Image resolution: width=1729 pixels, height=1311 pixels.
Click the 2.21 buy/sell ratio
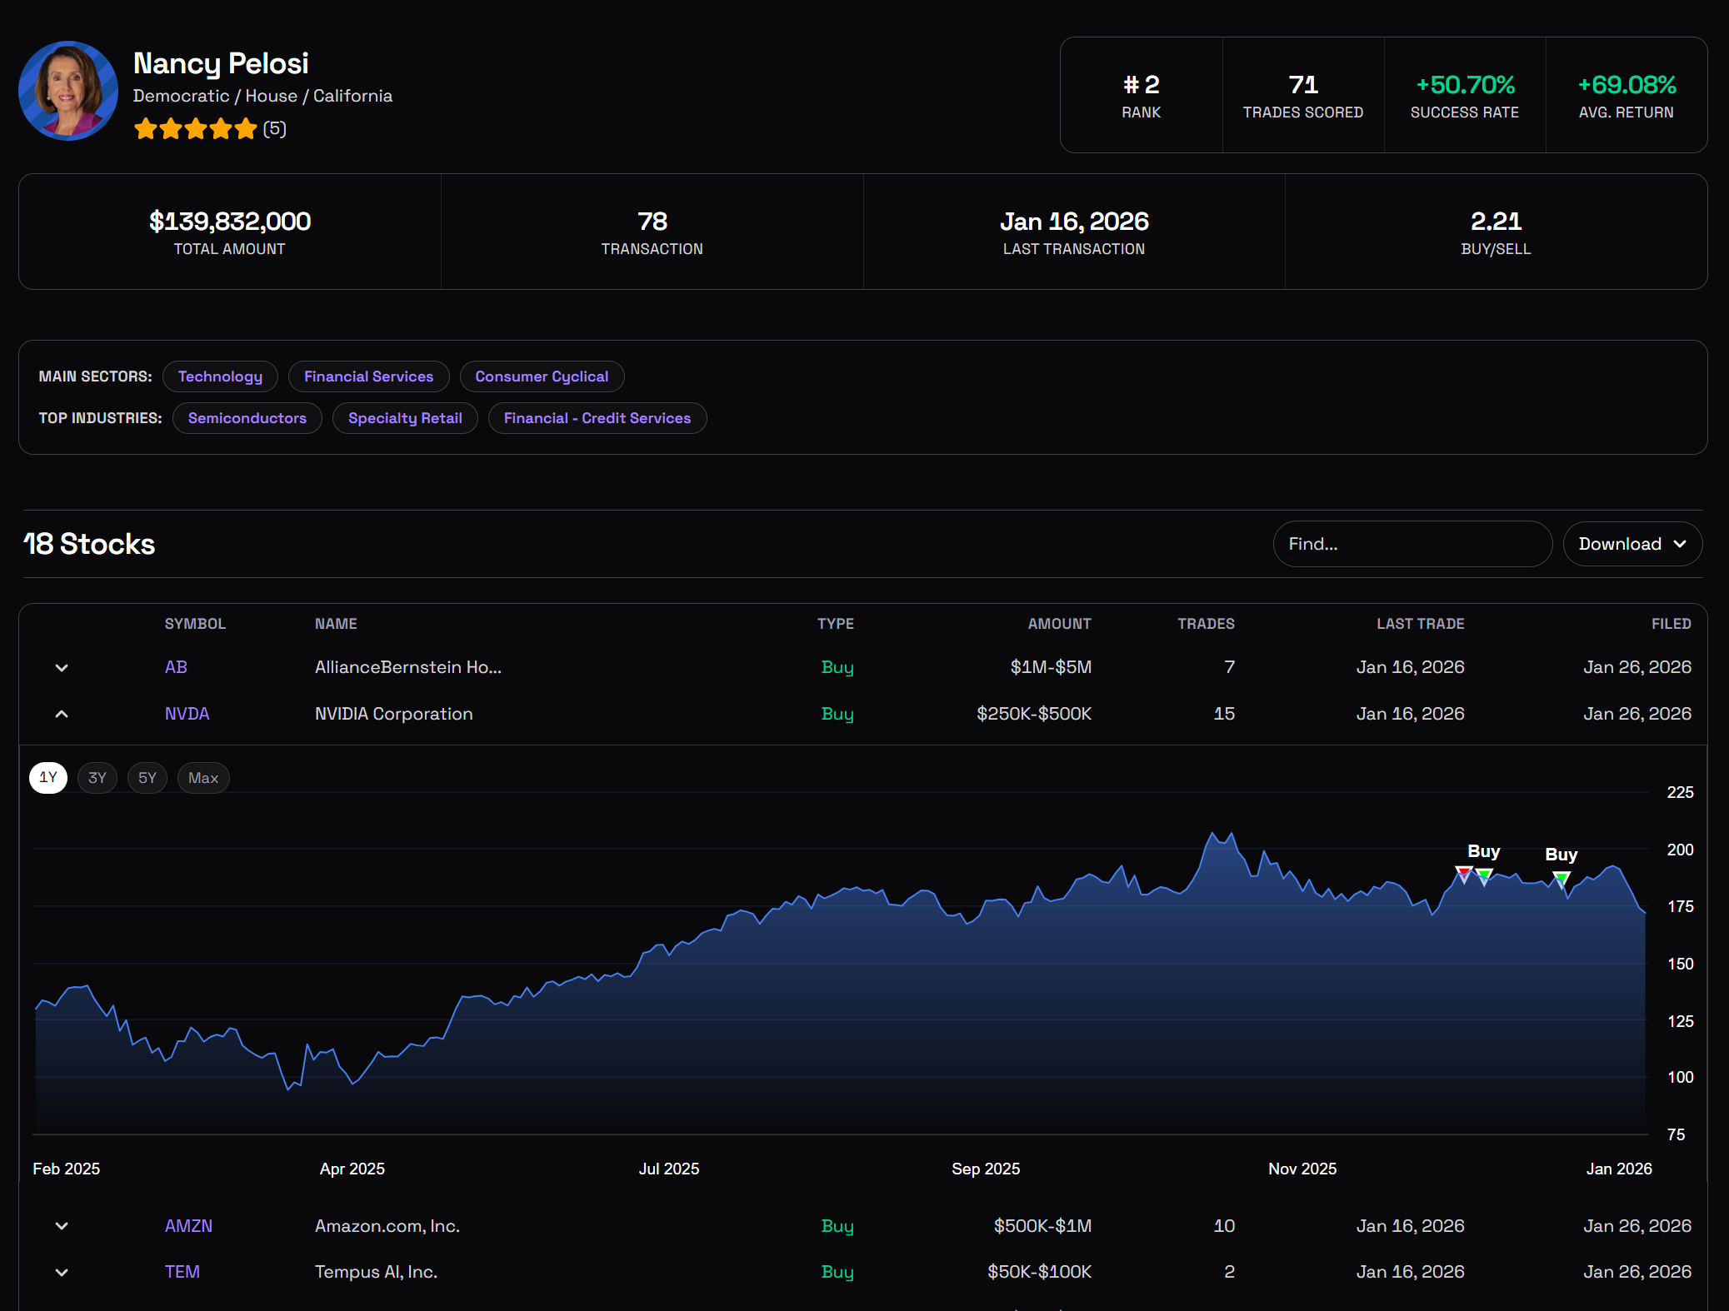[x=1496, y=222]
